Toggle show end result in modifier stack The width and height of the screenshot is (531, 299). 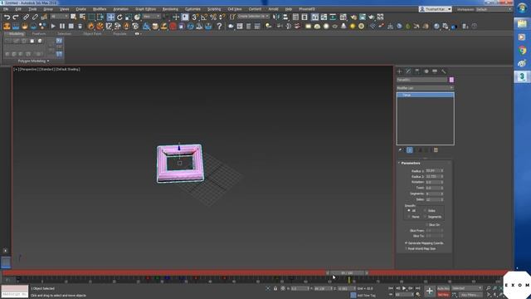coord(409,149)
